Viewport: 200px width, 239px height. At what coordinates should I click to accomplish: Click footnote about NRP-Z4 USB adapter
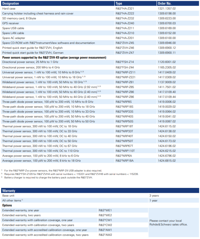click(x=53, y=171)
